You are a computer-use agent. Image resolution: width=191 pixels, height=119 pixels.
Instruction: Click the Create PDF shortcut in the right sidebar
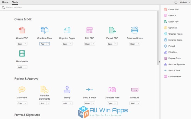point(171,10)
